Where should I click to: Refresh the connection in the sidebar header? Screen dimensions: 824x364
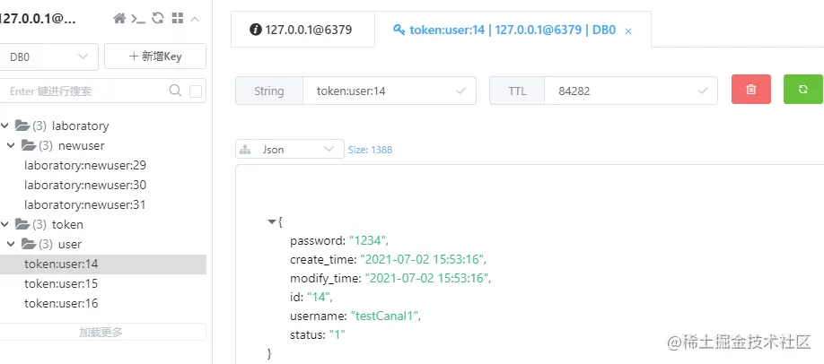[158, 19]
